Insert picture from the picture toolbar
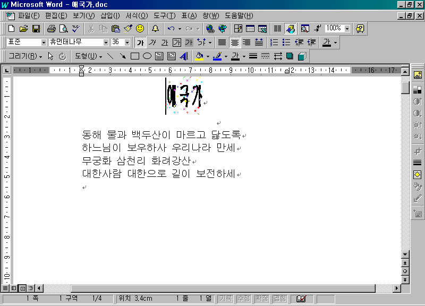This screenshot has width=425, height=306. click(x=418, y=75)
